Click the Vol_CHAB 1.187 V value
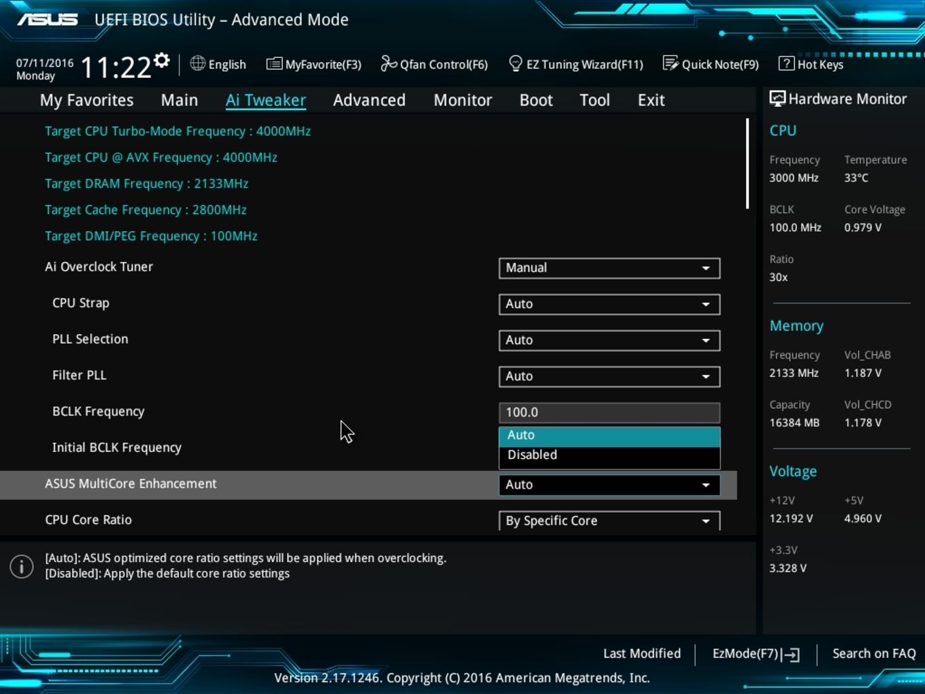This screenshot has width=925, height=694. pos(863,373)
